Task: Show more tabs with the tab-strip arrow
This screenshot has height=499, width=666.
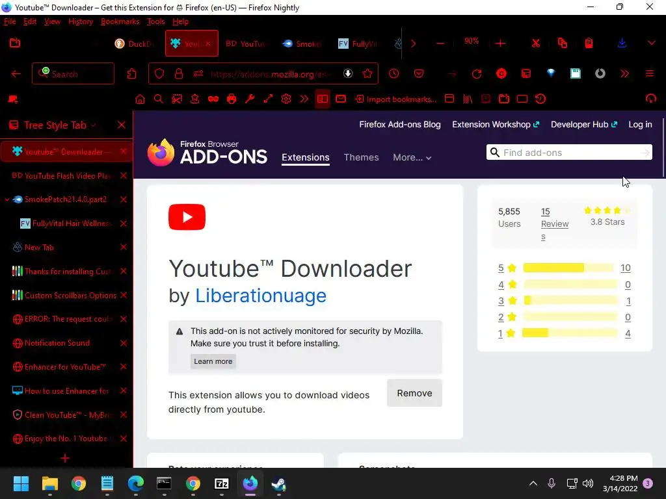Action: click(413, 44)
